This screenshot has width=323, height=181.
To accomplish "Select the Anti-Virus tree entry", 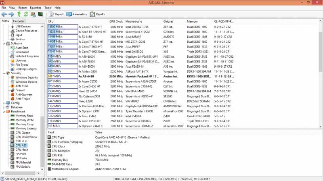I will tap(22, 86).
